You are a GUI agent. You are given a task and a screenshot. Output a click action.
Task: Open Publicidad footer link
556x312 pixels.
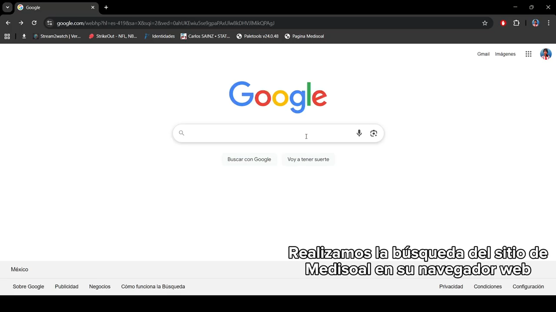click(x=67, y=287)
